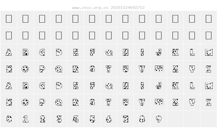Select the spotted digit 9 glyph

159,119
